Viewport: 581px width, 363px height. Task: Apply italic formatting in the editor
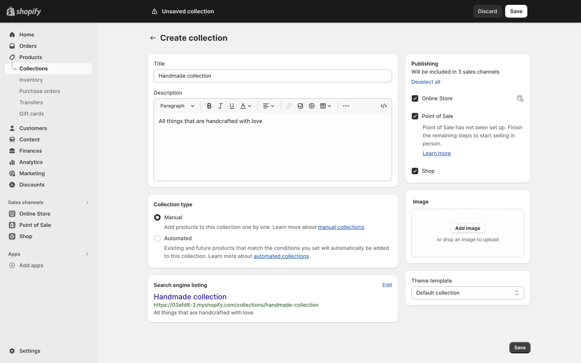pyautogui.click(x=220, y=106)
